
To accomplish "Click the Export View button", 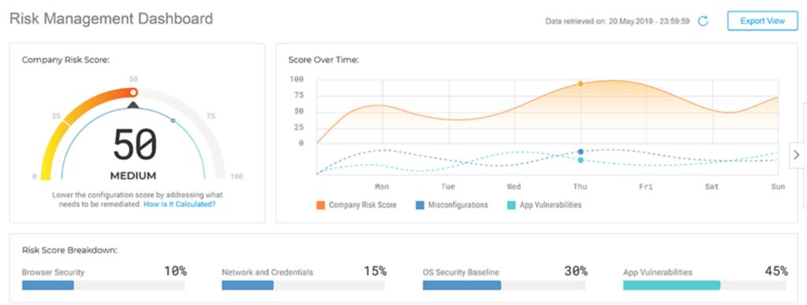I will 762,21.
